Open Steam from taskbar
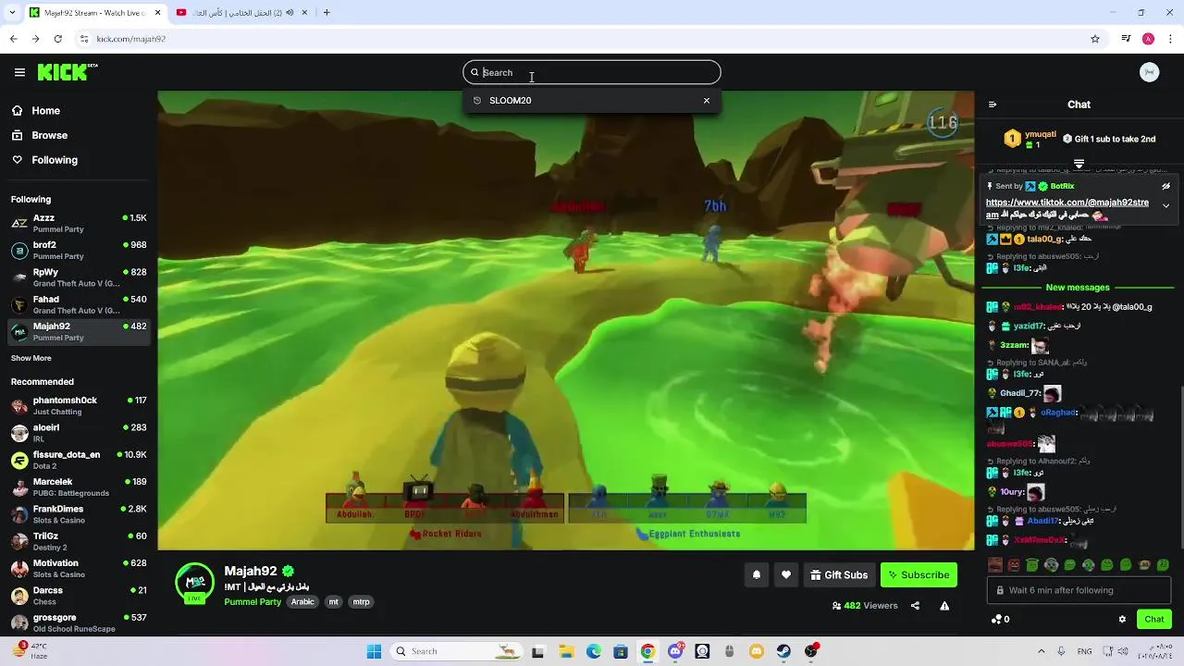Image resolution: width=1184 pixels, height=666 pixels. click(783, 651)
